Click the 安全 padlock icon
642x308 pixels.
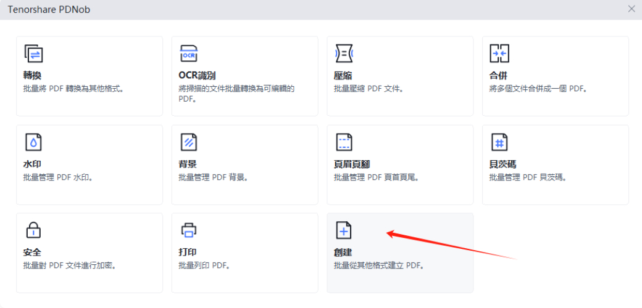[33, 230]
